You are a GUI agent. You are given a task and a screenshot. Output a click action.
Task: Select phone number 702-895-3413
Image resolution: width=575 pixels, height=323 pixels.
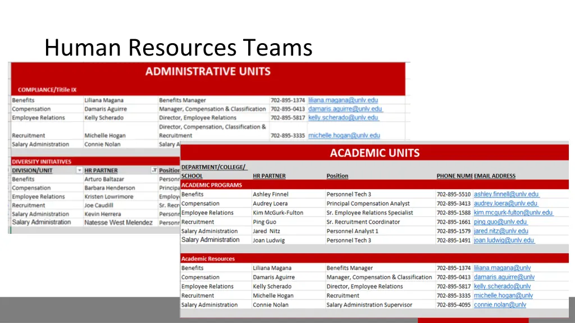pos(454,203)
